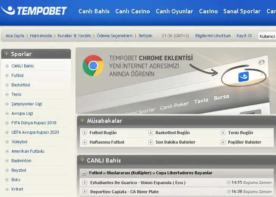This screenshot has width=276, height=197.
Task: Expand the Şampiyonlar Ligi plus icon
Action: pos(7,104)
